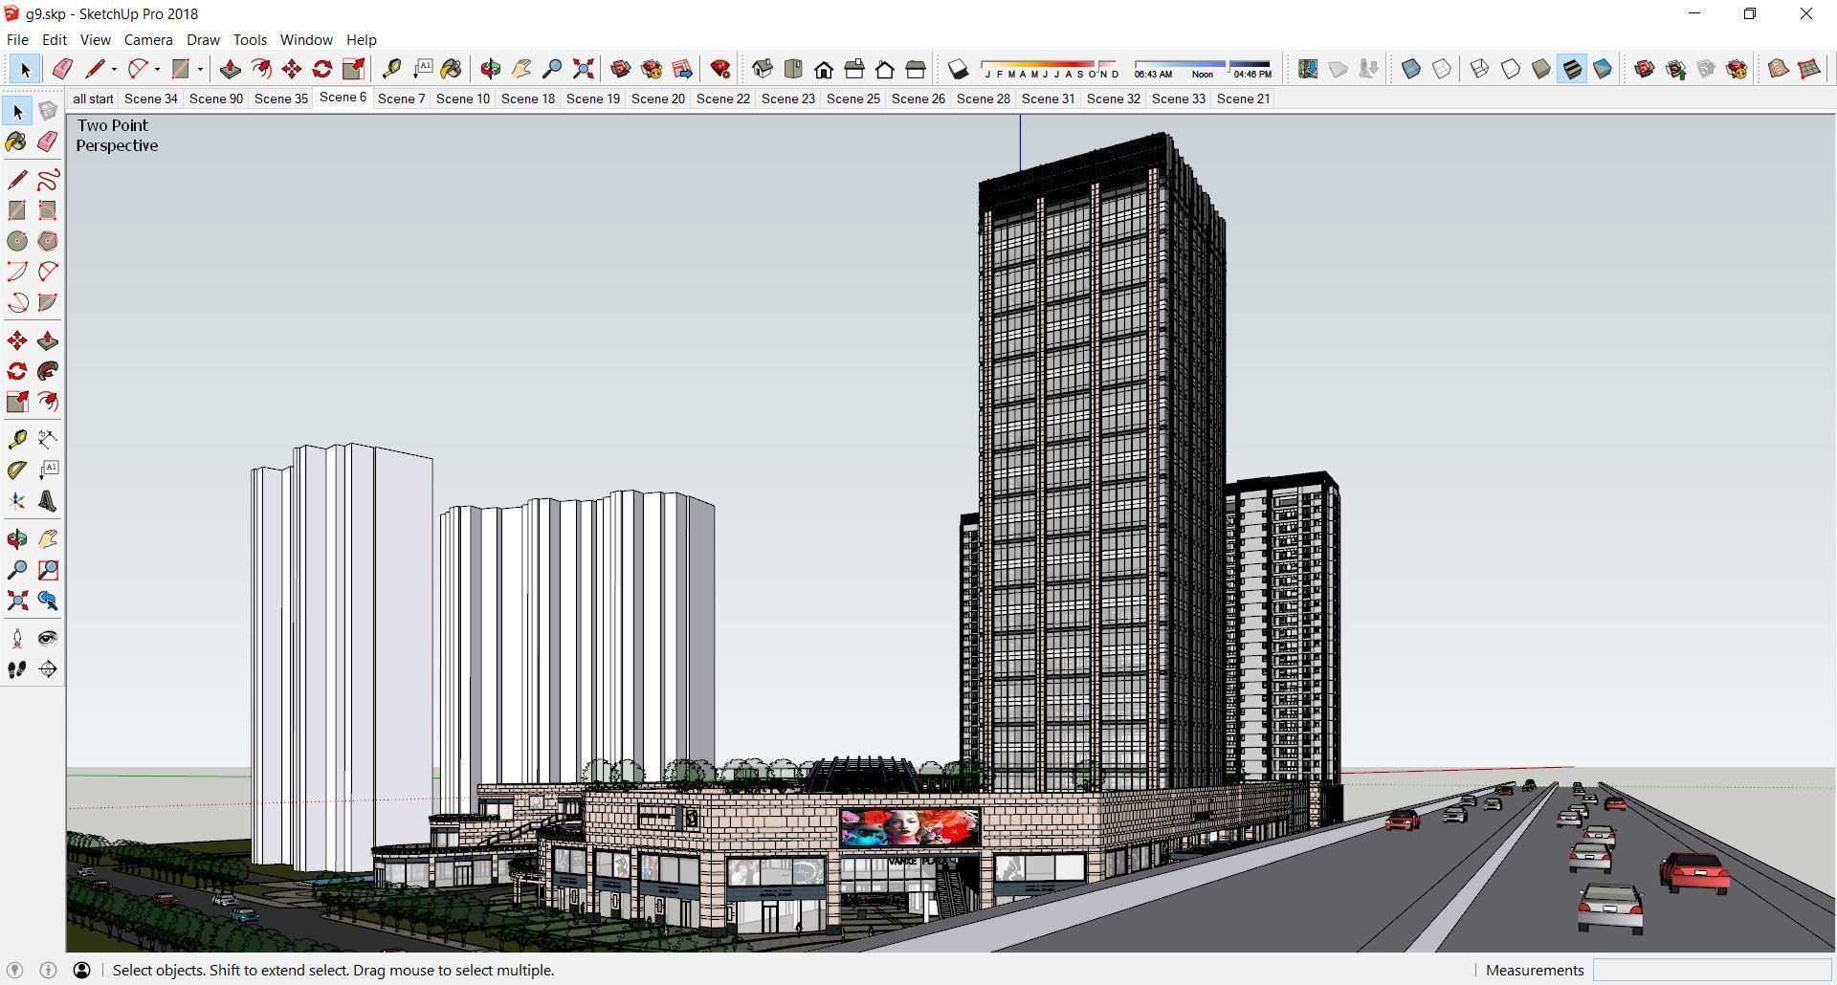This screenshot has width=1837, height=985.
Task: Switch to the all start scene tab
Action: coord(93,98)
